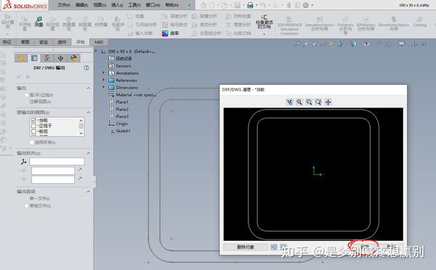Click the save button circled in red
This screenshot has height=270, width=436.
pyautogui.click(x=365, y=247)
